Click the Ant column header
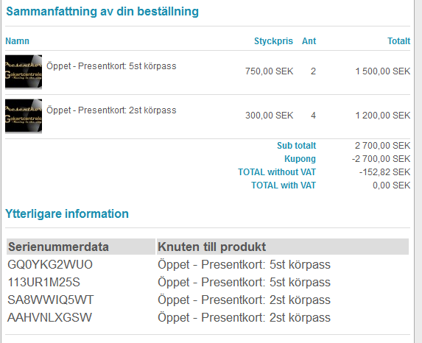This screenshot has height=343, width=422. (x=309, y=41)
